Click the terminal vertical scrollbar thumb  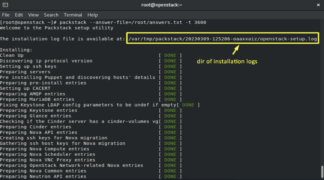[322, 172]
